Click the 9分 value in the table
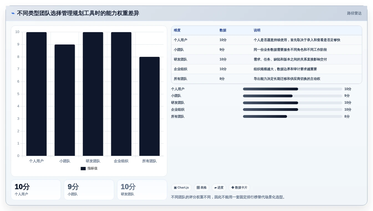Viewport: 373px width, 211px height. point(222,50)
